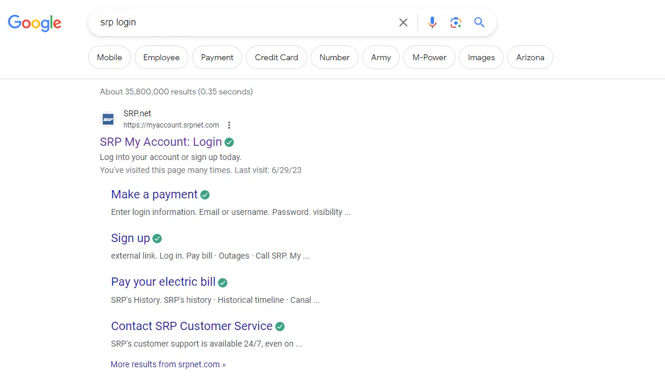The width and height of the screenshot is (665, 382).
Task: Click the Log into your account snippet
Action: [x=171, y=157]
